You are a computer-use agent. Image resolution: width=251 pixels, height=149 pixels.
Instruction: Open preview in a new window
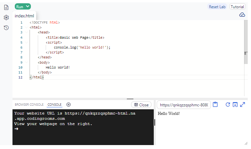coord(235,105)
